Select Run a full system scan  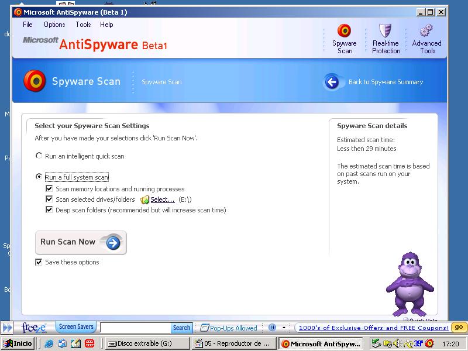[39, 177]
